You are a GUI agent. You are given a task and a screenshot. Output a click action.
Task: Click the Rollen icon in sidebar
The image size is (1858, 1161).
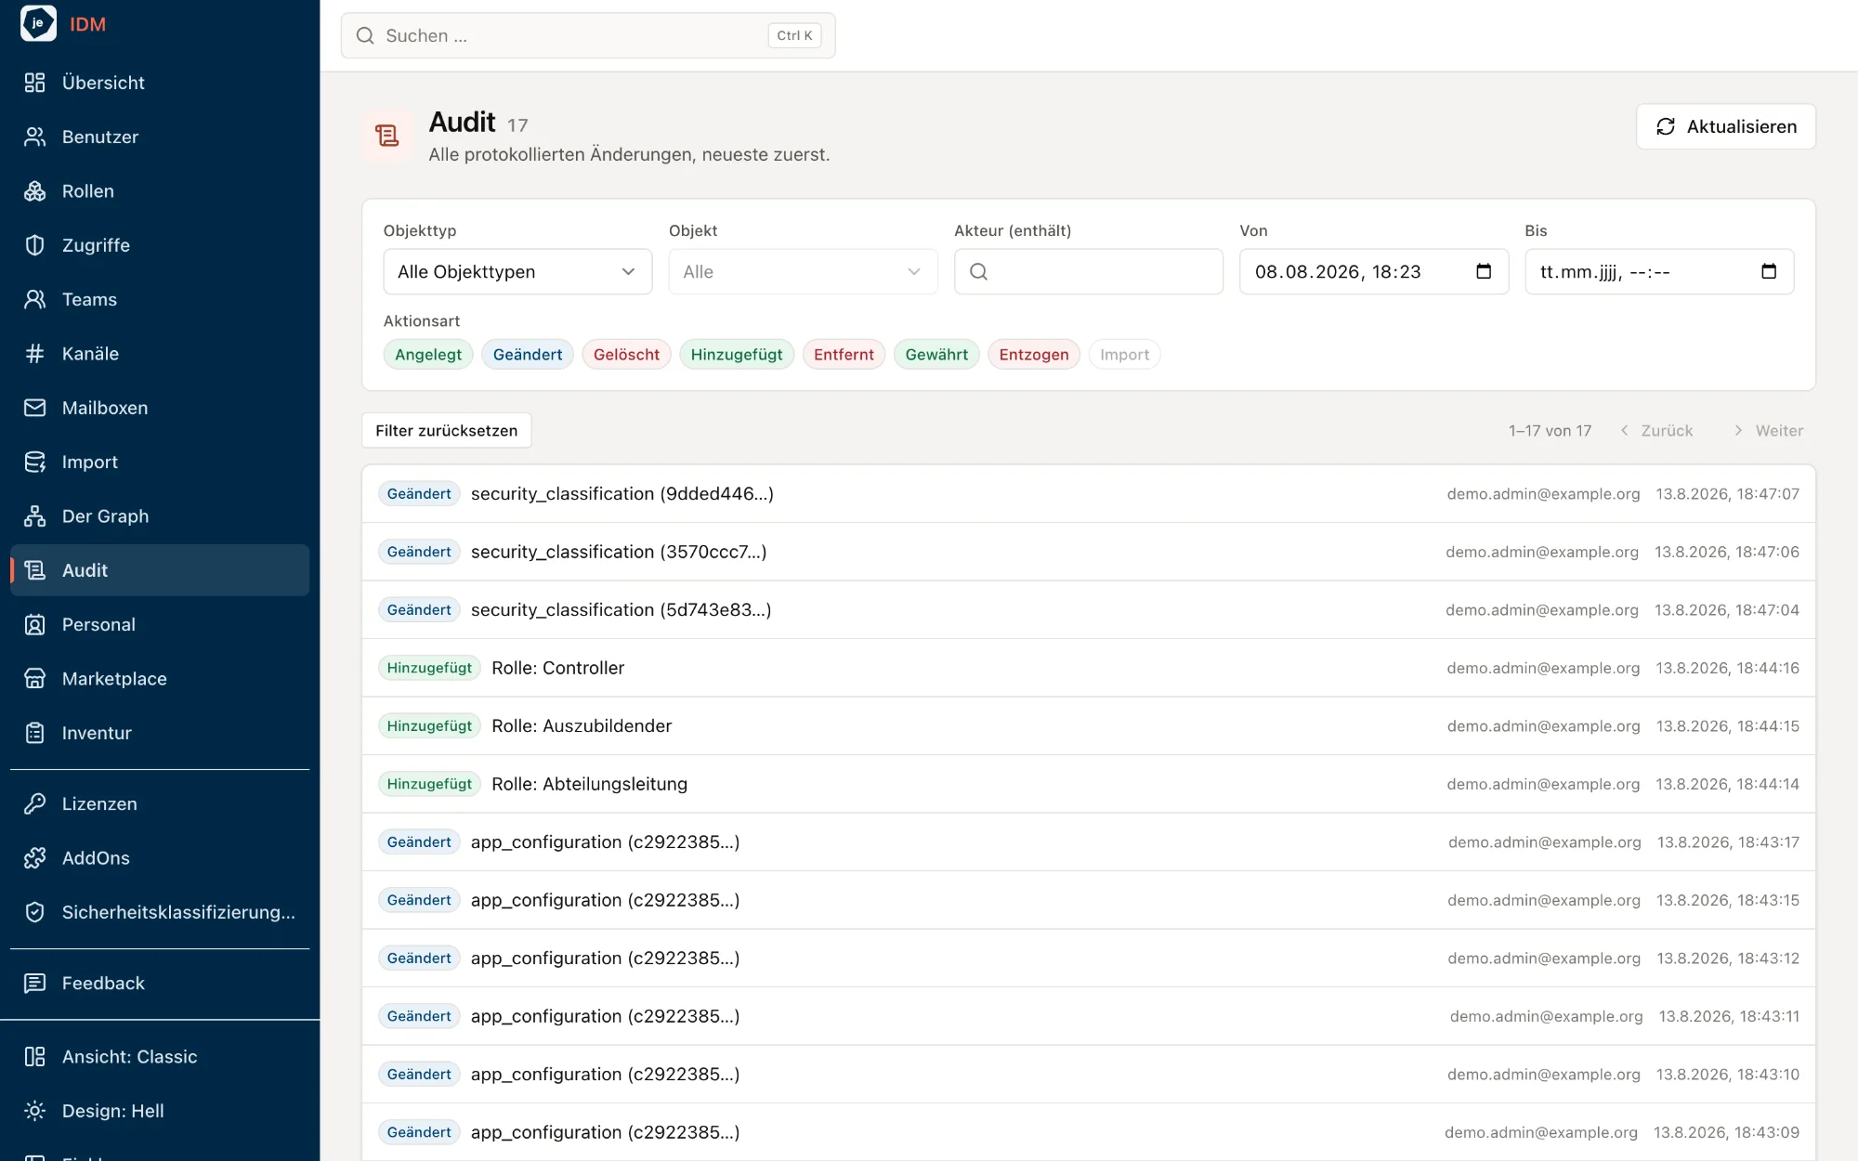[x=34, y=191]
